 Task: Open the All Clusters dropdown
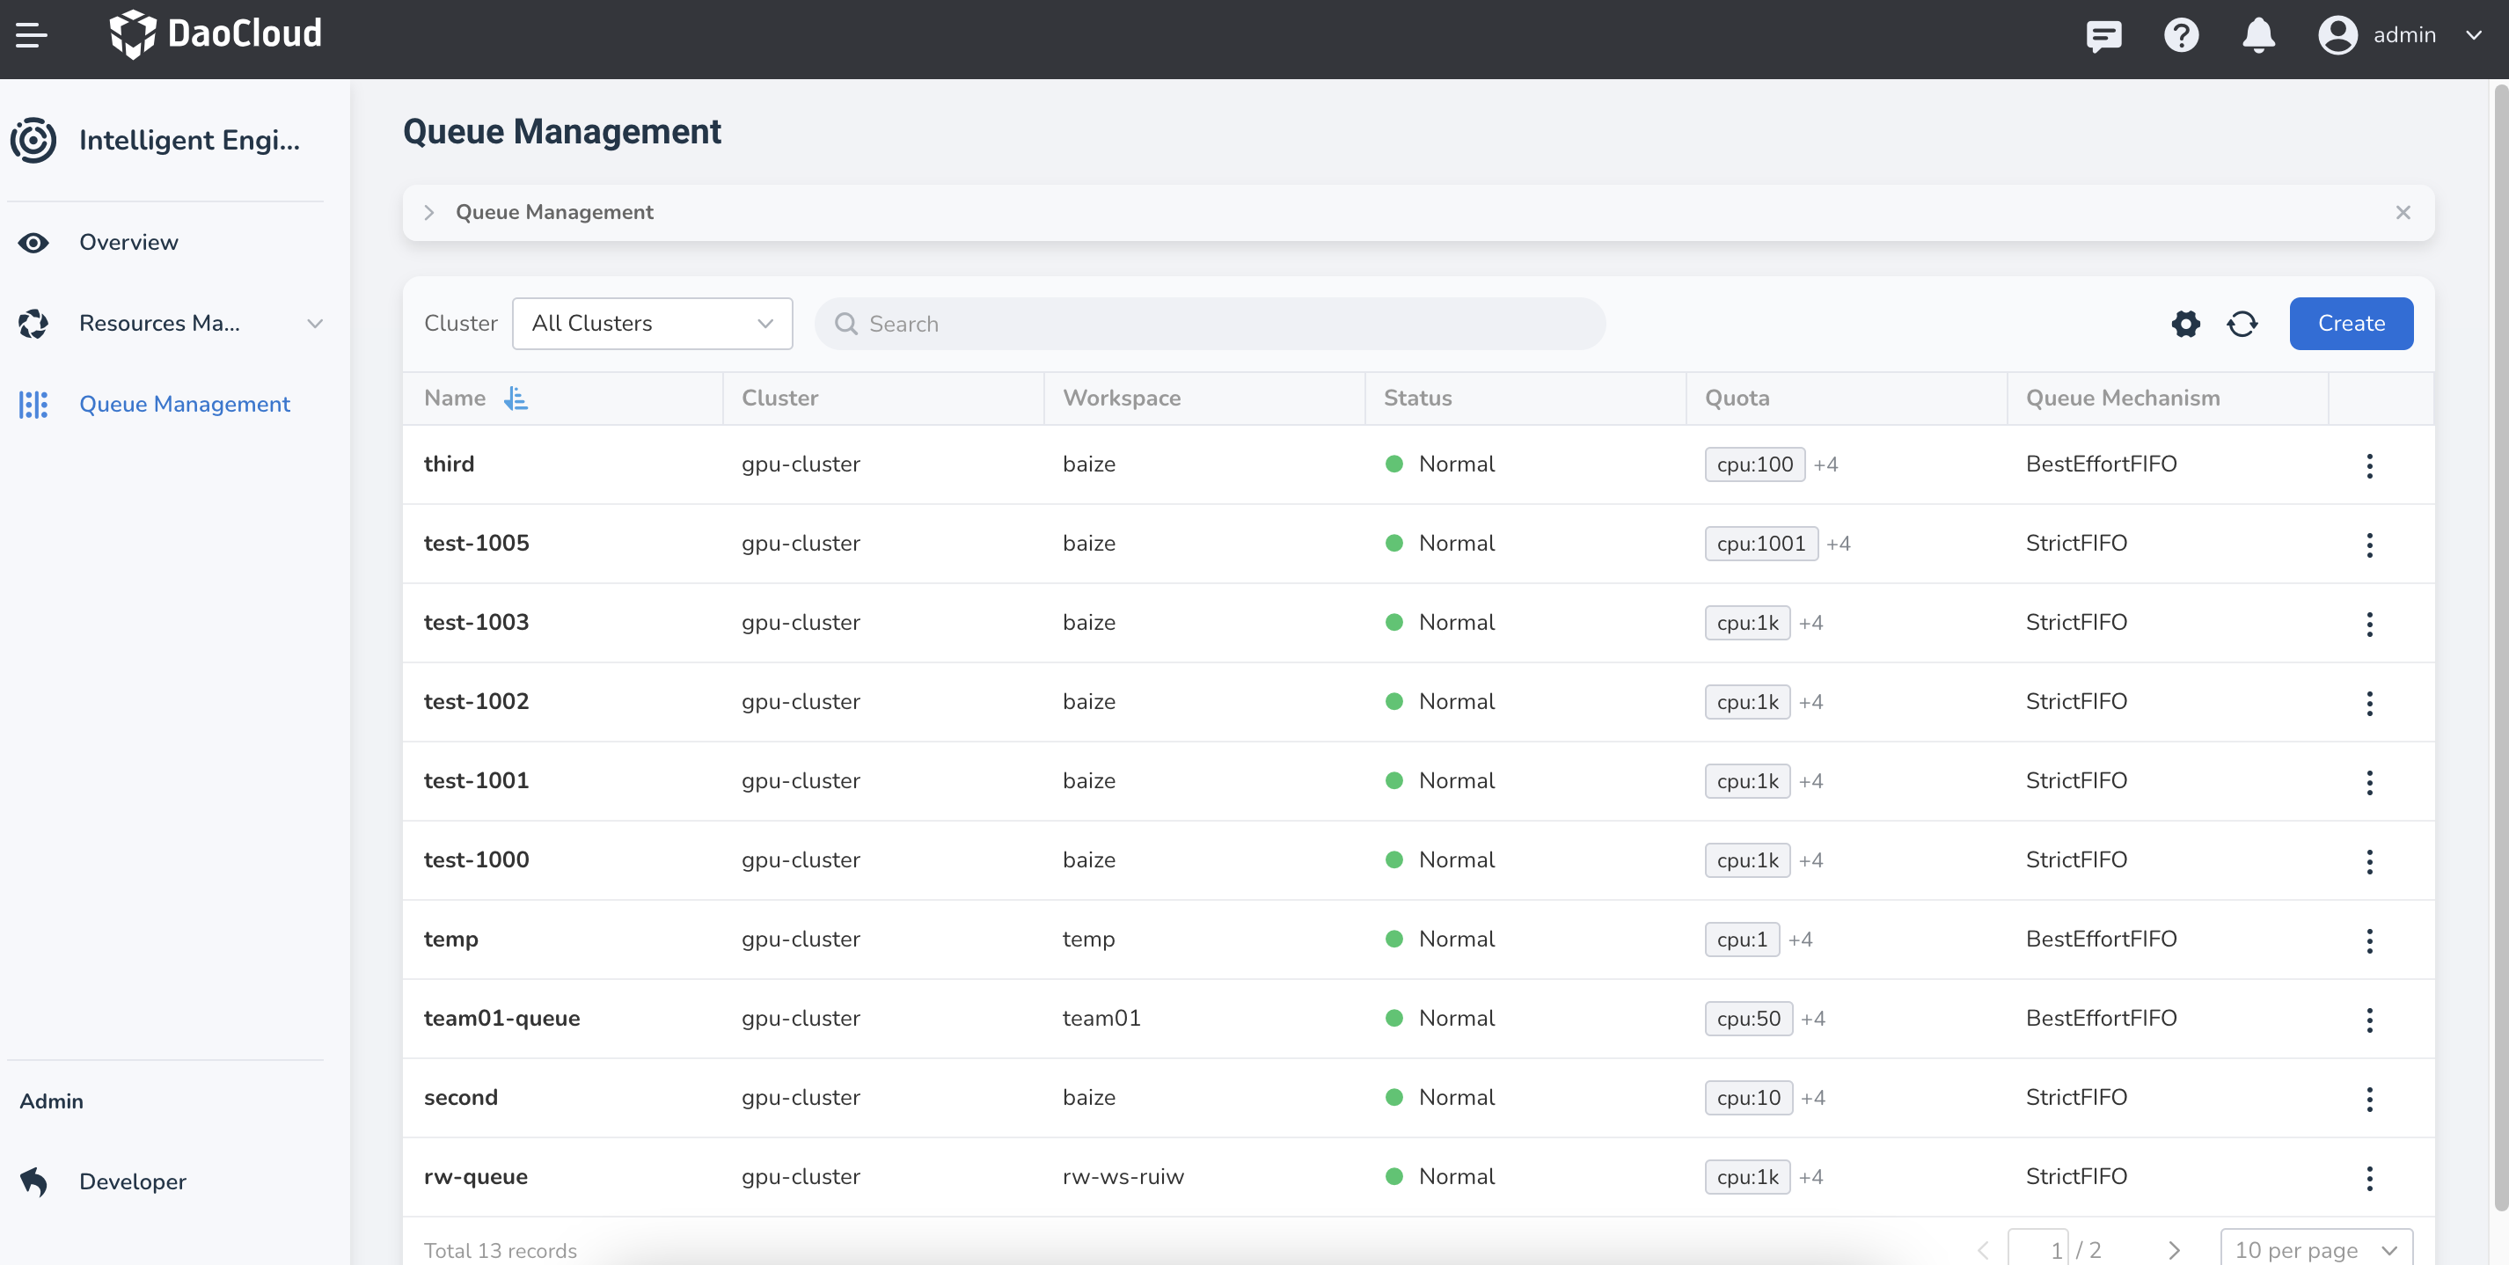652,324
